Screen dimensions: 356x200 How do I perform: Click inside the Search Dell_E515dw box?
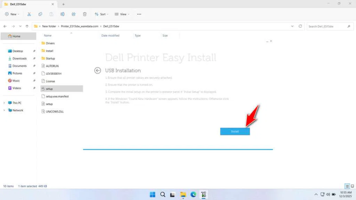click(x=329, y=26)
